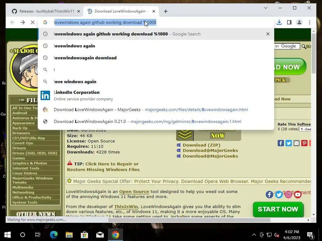The width and height of the screenshot is (322, 241).
Task: Click the first Download@MajorGeeks link
Action: point(210,150)
